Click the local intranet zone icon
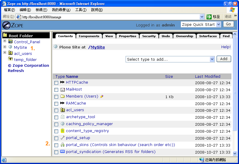Screen dimensions: 239x164 (202, 160)
